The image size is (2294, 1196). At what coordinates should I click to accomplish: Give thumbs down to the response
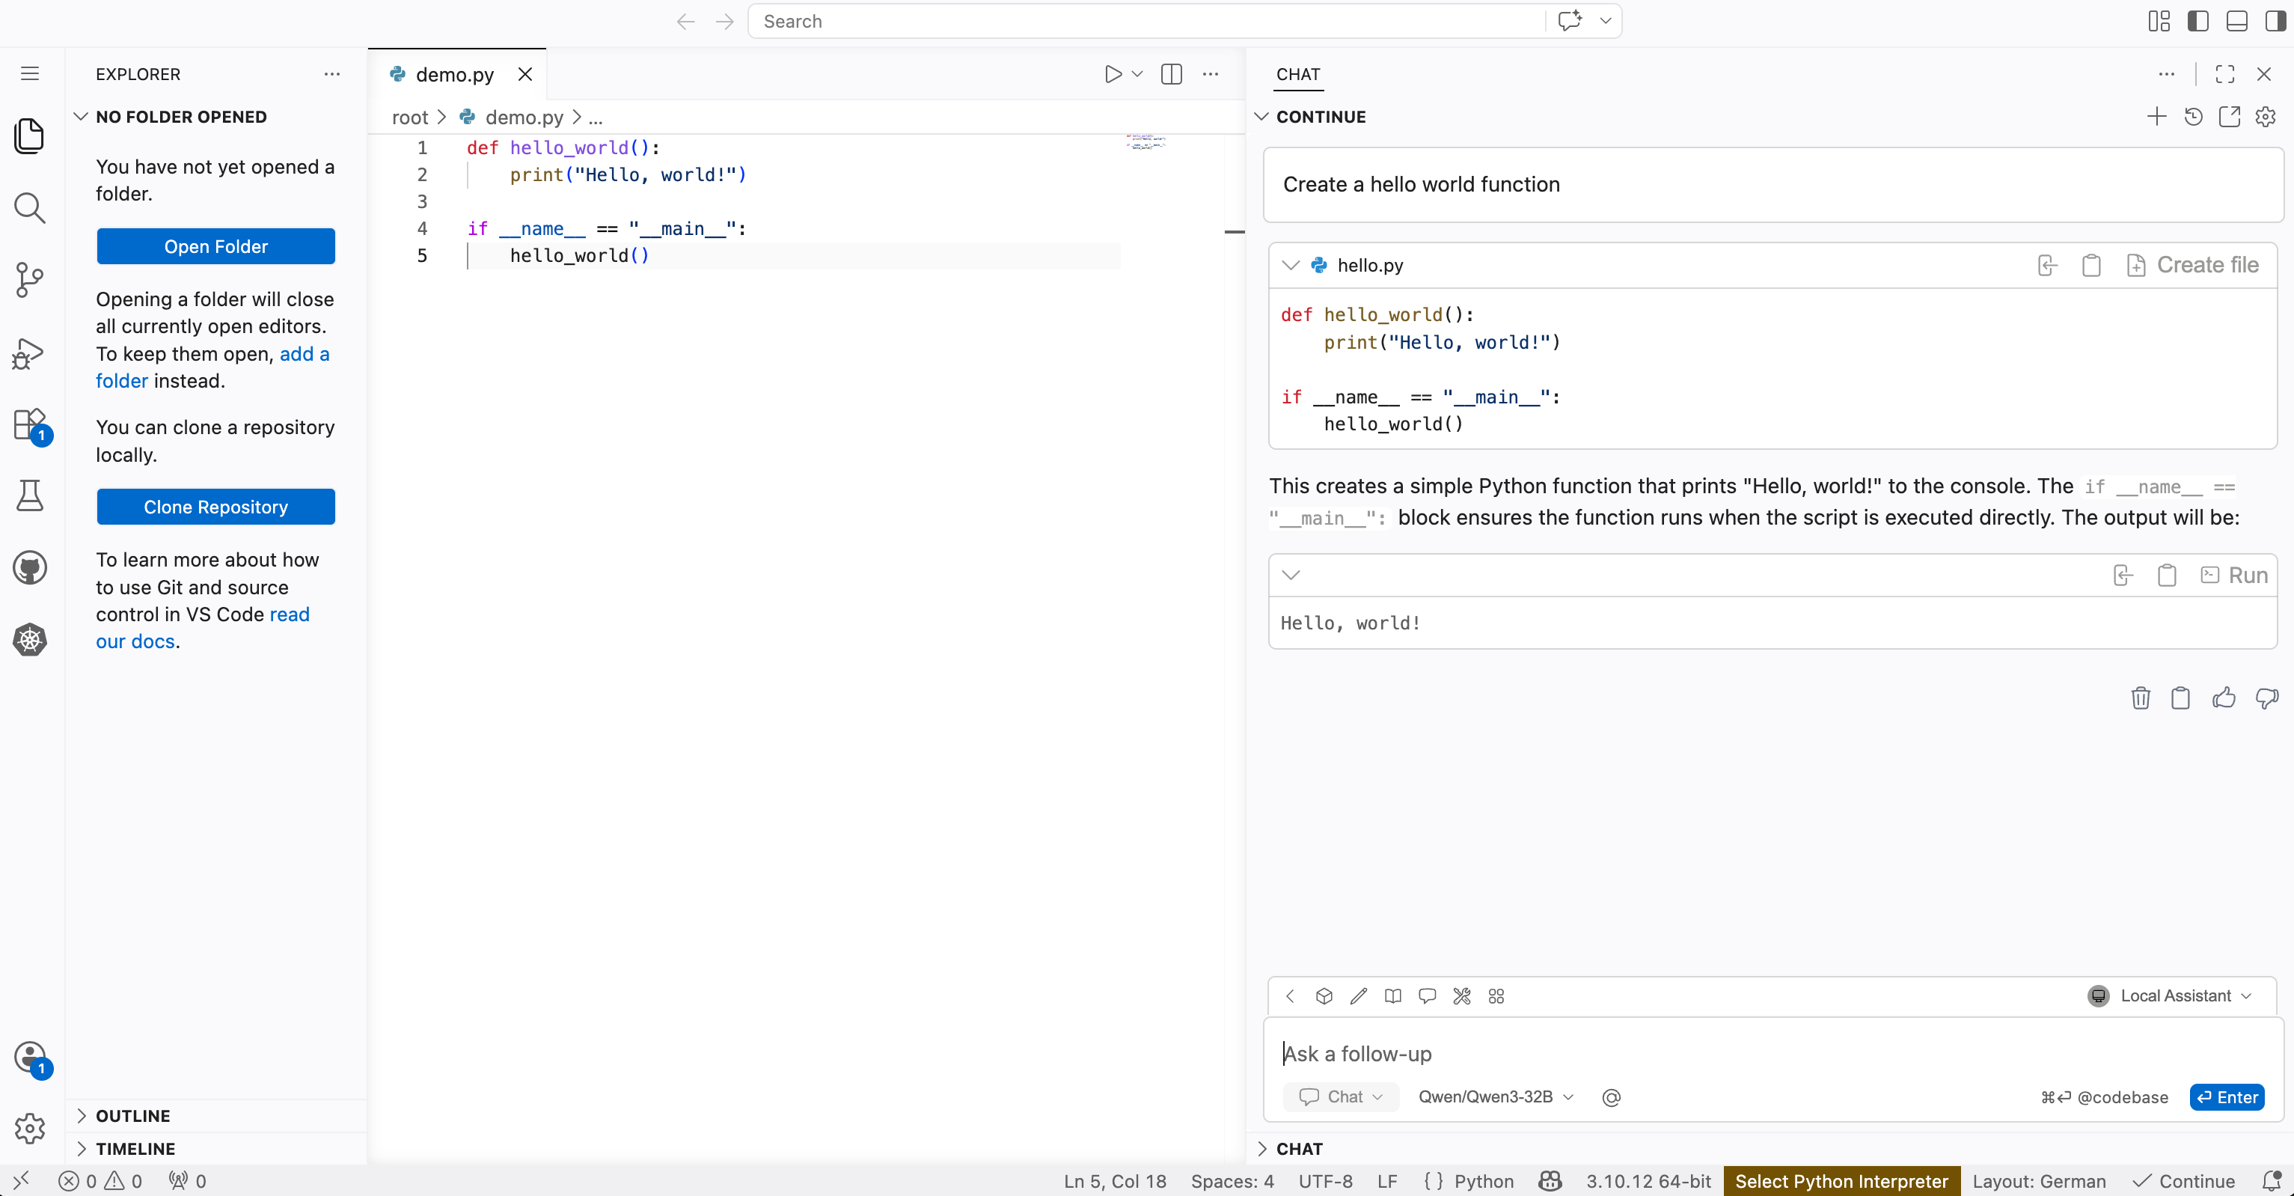2266,698
